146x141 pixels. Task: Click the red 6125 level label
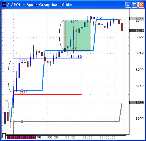(x=23, y=92)
